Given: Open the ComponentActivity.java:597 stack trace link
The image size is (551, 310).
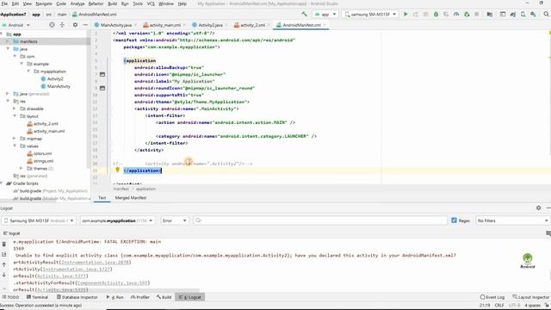Looking at the screenshot, I should coord(113,283).
